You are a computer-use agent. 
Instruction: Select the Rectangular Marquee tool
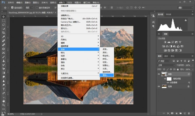pyautogui.click(x=3, y=21)
